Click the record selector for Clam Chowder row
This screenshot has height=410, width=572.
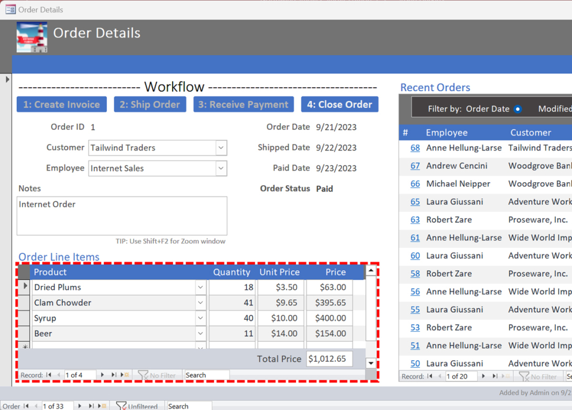pyautogui.click(x=24, y=303)
